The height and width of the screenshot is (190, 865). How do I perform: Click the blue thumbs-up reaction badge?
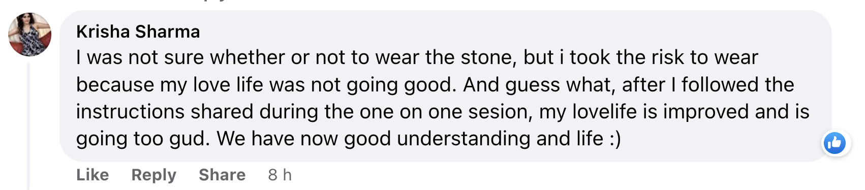click(836, 143)
